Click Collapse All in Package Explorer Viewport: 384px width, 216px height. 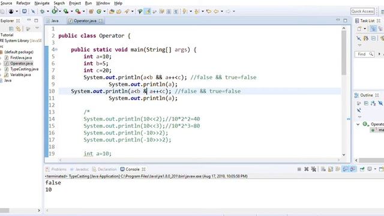tap(11, 29)
